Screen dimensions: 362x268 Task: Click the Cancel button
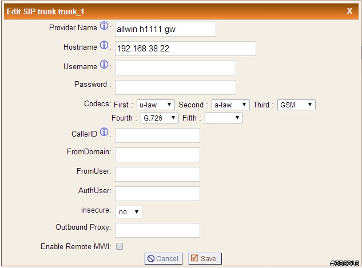[x=163, y=258]
